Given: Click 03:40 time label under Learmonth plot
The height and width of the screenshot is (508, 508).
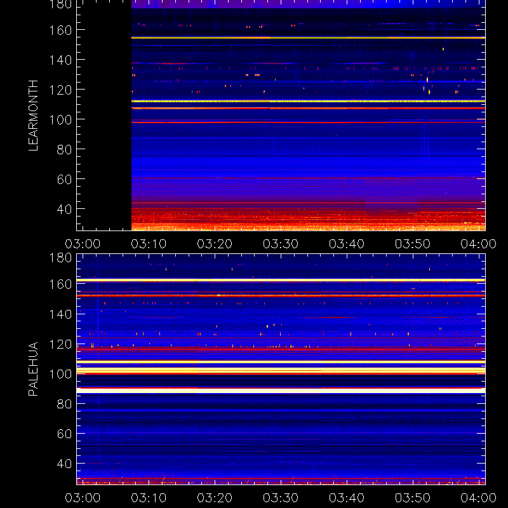Looking at the screenshot, I should (x=347, y=244).
